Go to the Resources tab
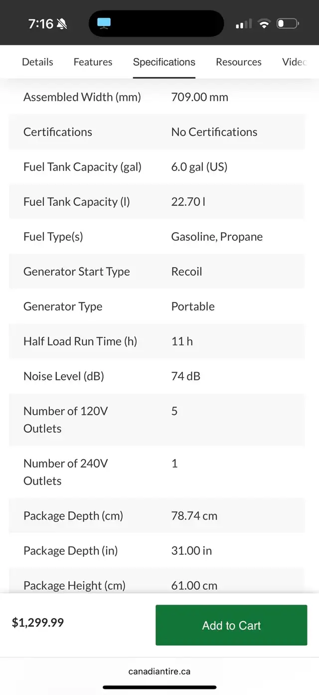This screenshot has width=319, height=695. 238,62
